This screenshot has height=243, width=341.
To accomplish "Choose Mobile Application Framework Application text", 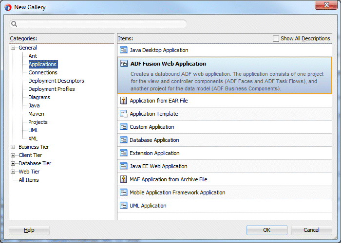I will (x=177, y=192).
